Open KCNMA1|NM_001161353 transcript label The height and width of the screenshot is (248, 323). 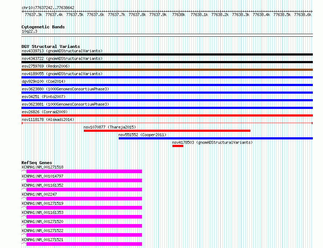42,212
